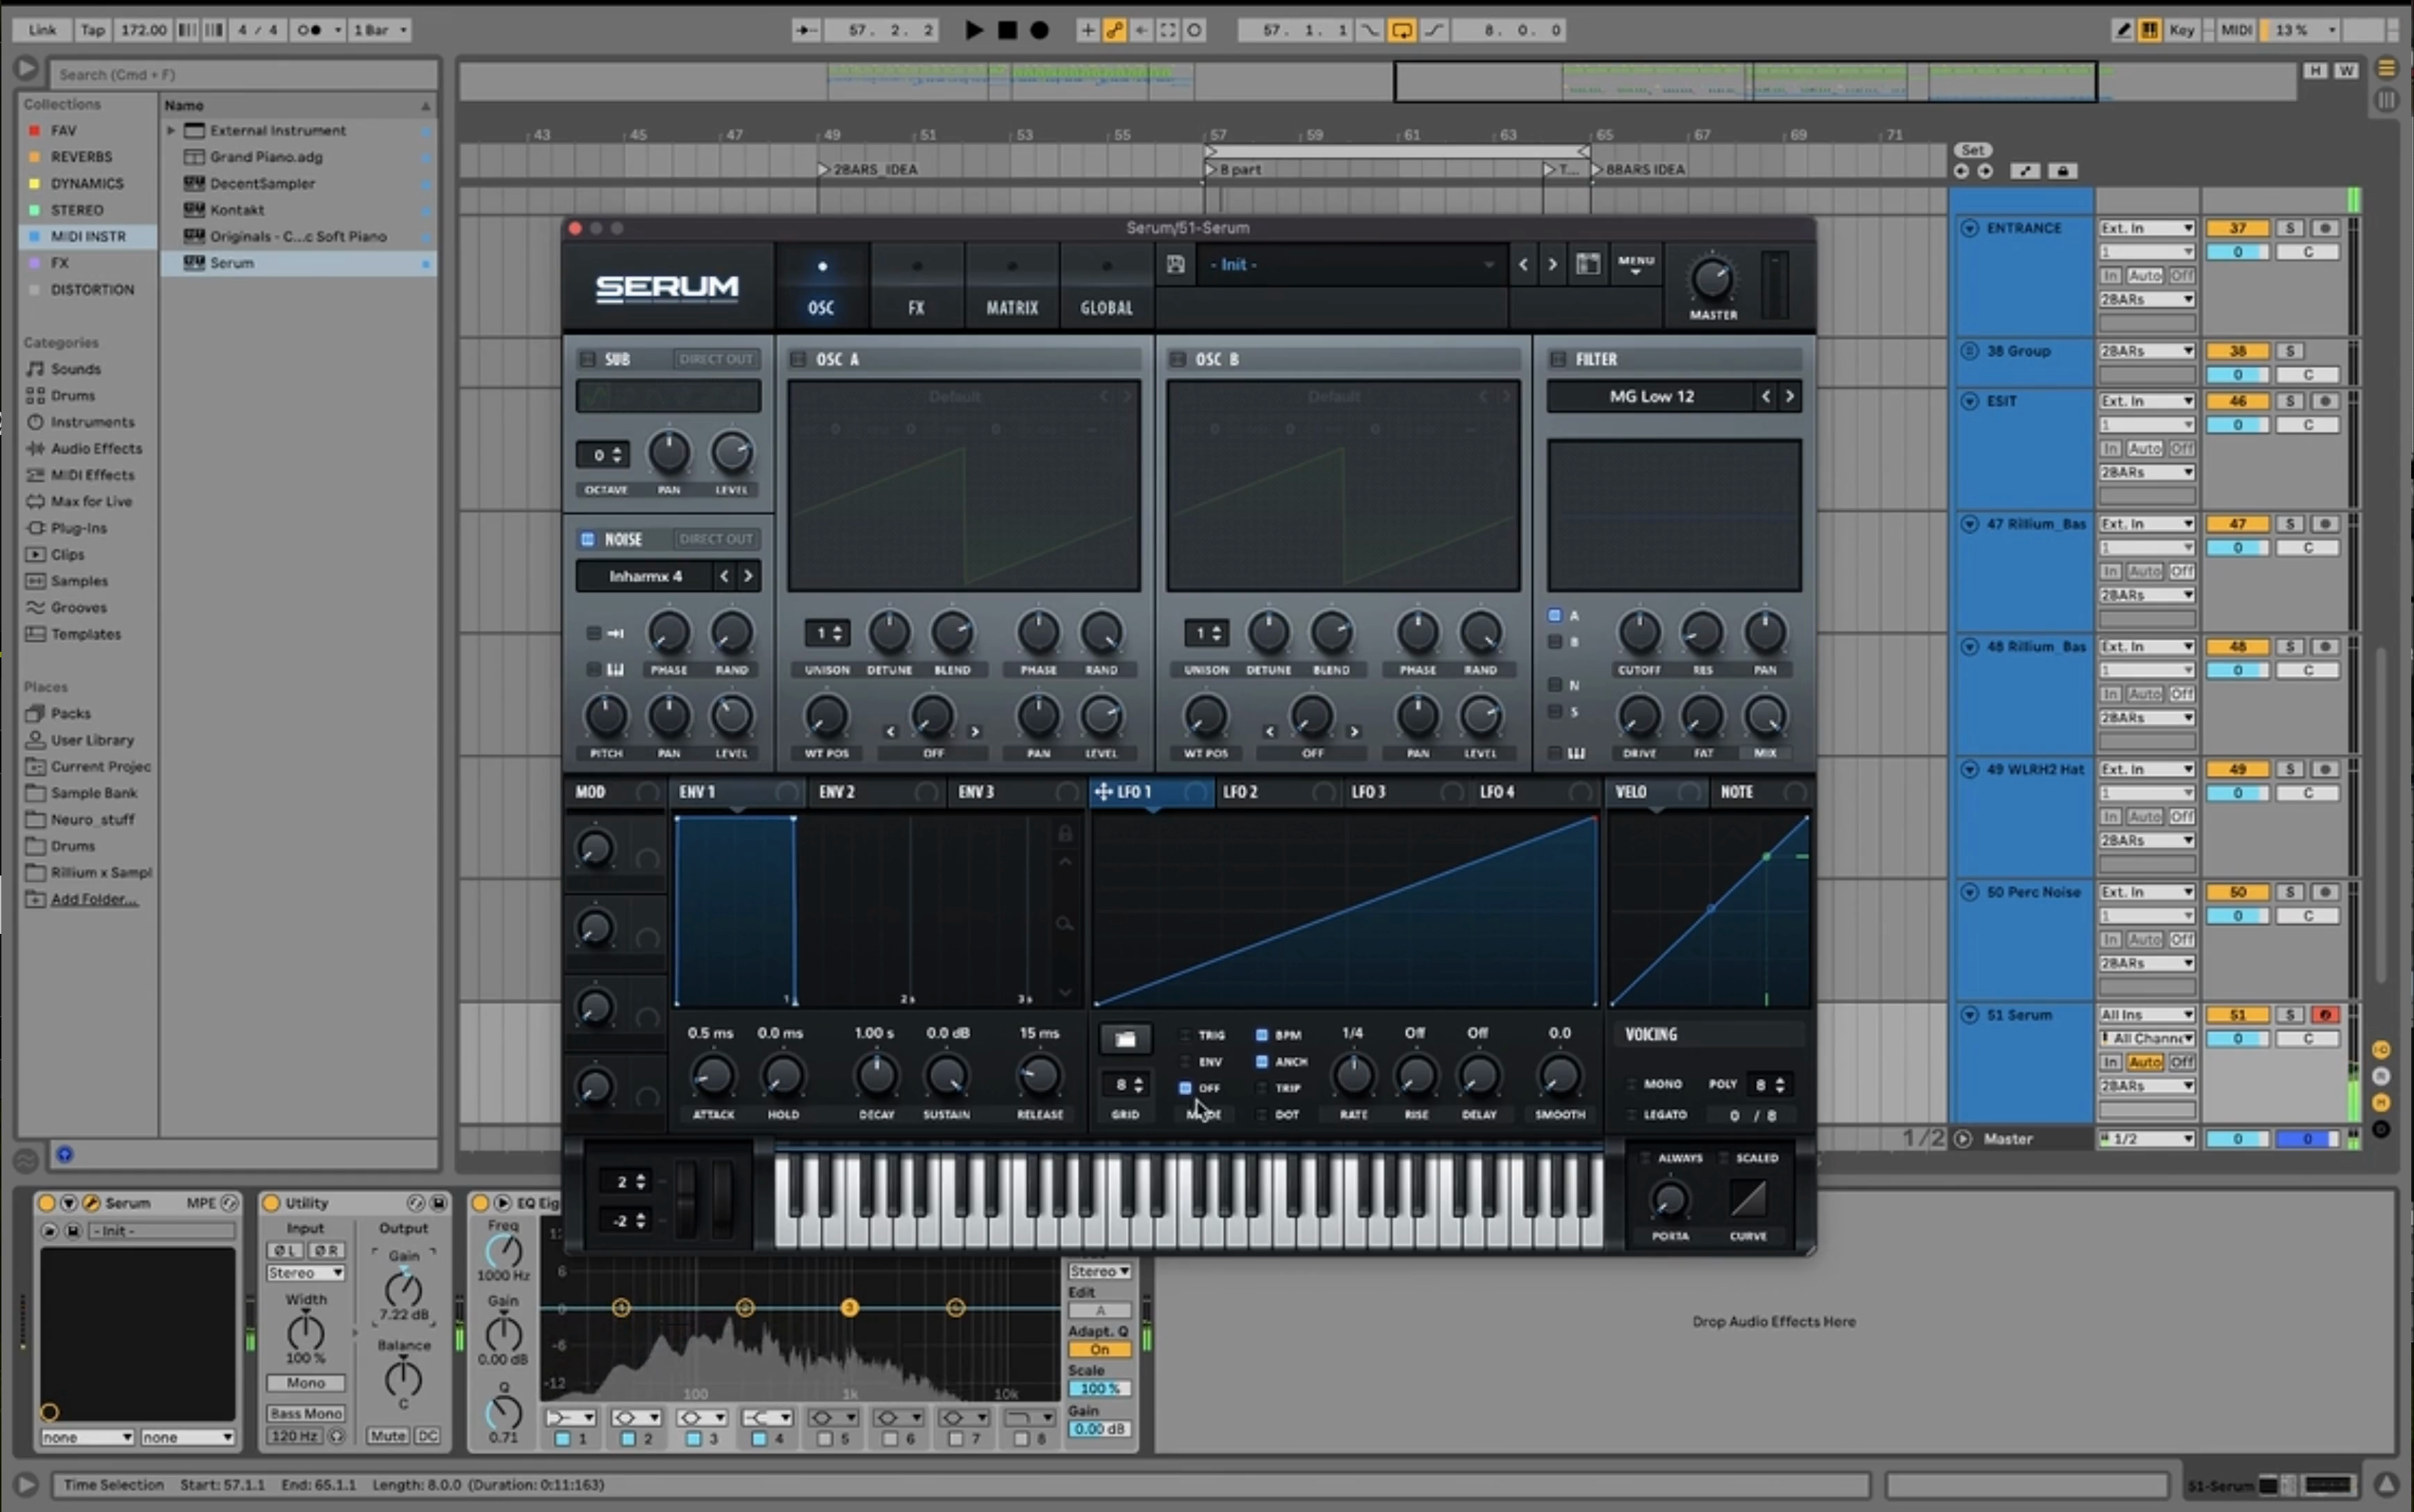2414x1512 pixels.
Task: Open the Utility device hot-swap icon
Action: point(415,1203)
